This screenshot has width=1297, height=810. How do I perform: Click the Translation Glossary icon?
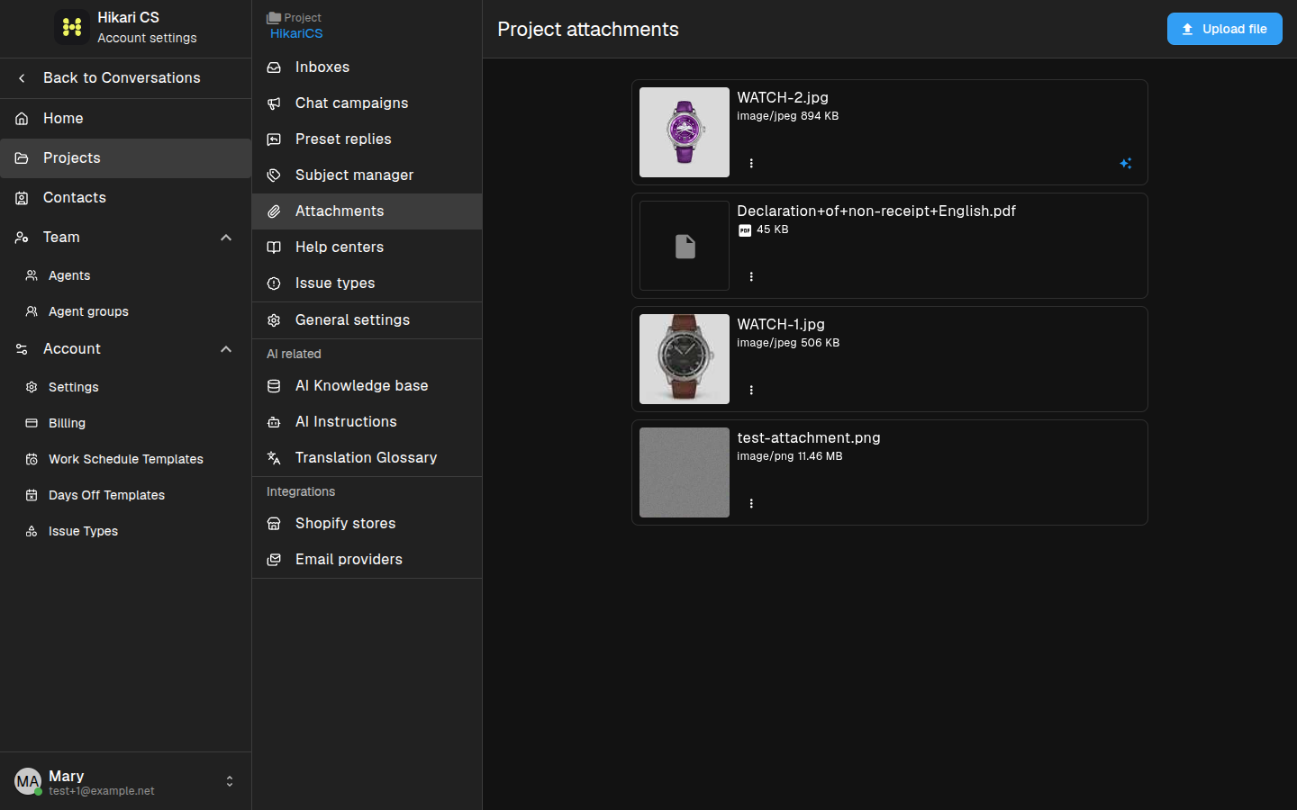click(274, 458)
